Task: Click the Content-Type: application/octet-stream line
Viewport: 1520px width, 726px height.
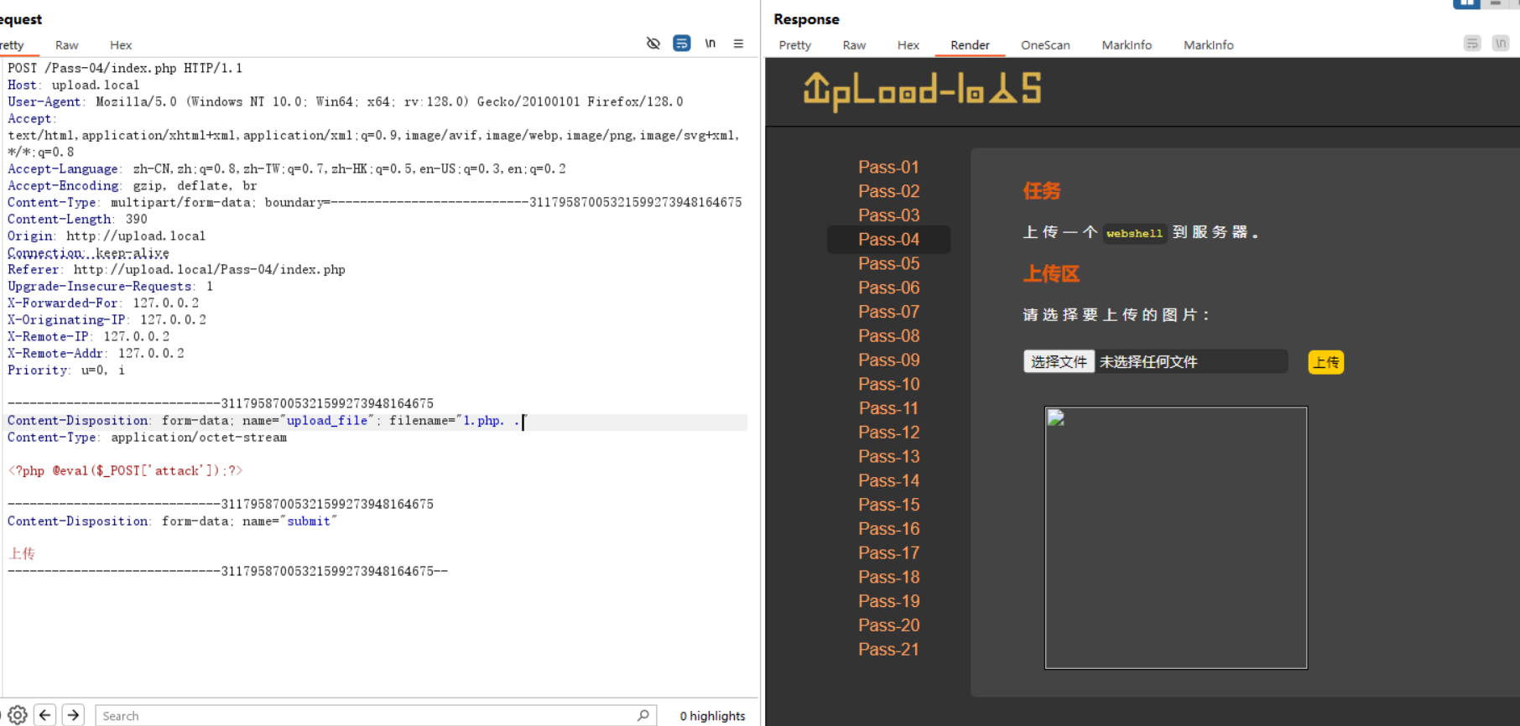Action: [x=147, y=438]
